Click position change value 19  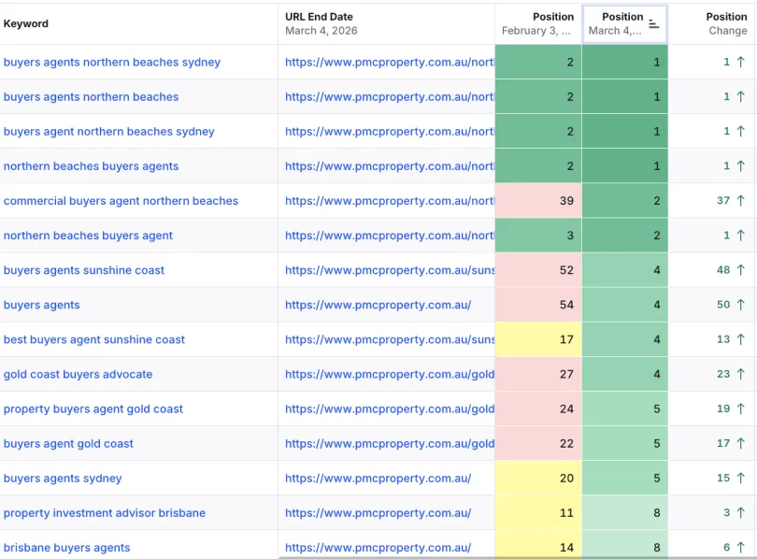(723, 409)
